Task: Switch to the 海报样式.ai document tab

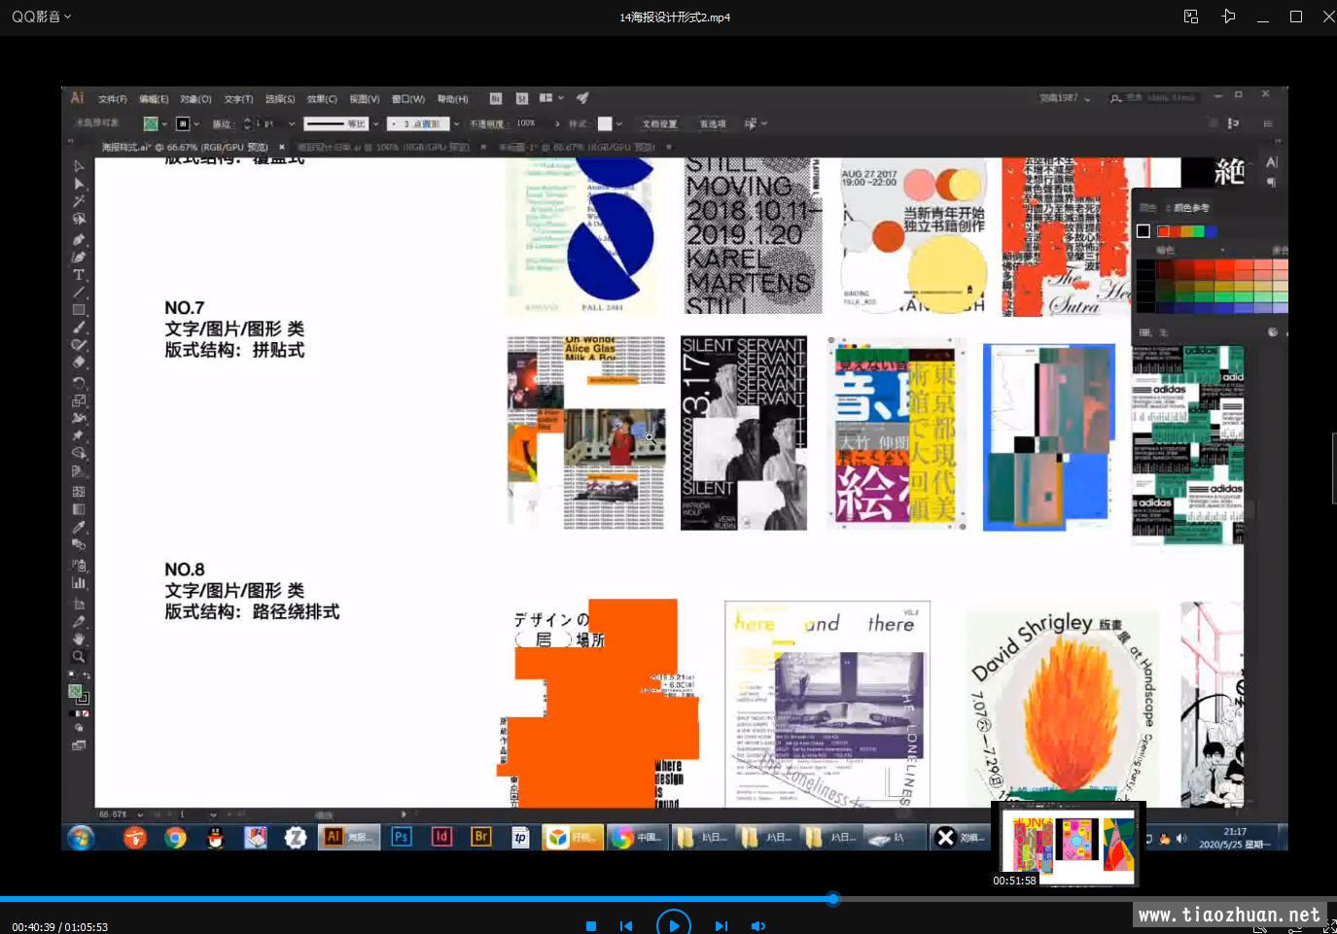Action: pyautogui.click(x=185, y=147)
